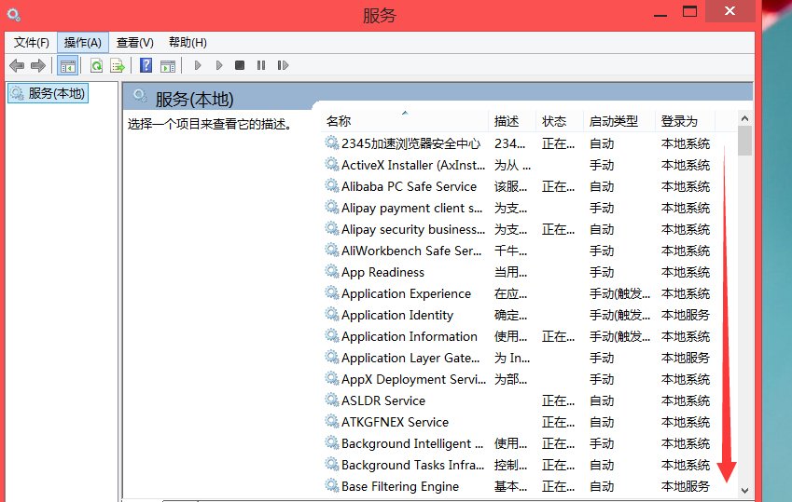Select the Application Information service
This screenshot has width=792, height=502.
point(518,336)
